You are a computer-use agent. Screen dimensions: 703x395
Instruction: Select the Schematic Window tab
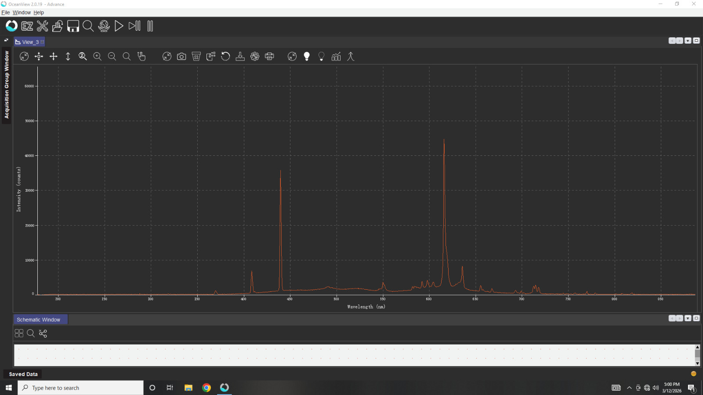pos(39,320)
